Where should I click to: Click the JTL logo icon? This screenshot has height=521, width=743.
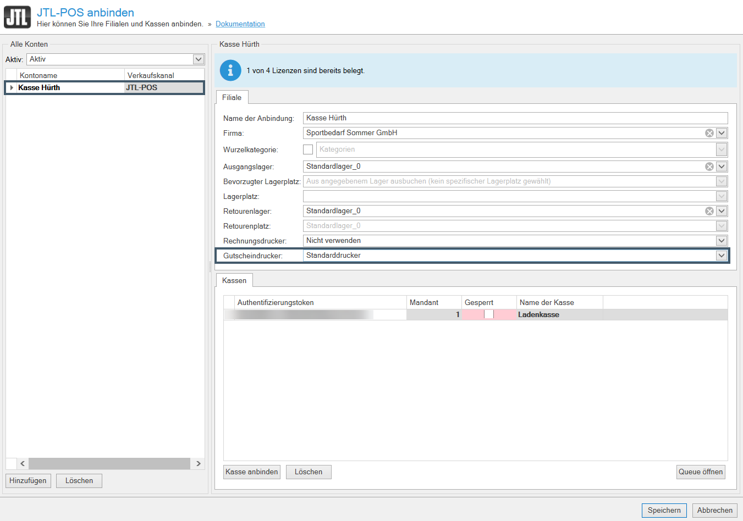17,17
